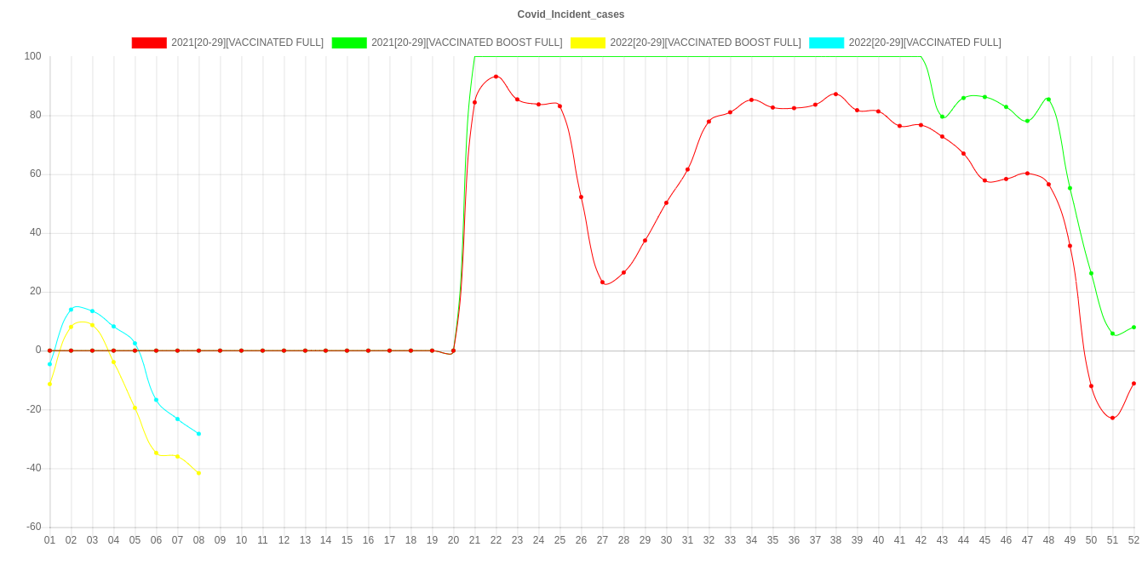Select the green data point at week 52

coord(1133,328)
